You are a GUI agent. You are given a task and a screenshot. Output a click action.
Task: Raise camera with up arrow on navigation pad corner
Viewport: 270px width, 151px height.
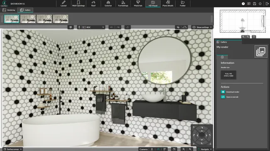point(194,127)
